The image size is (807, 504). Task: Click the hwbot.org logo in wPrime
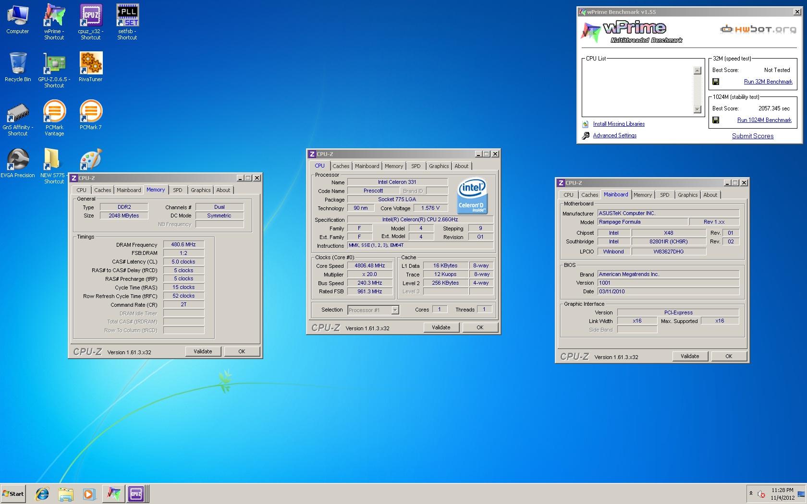[x=758, y=29]
